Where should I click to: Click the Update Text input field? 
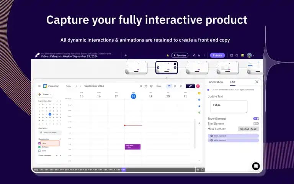[229, 107]
